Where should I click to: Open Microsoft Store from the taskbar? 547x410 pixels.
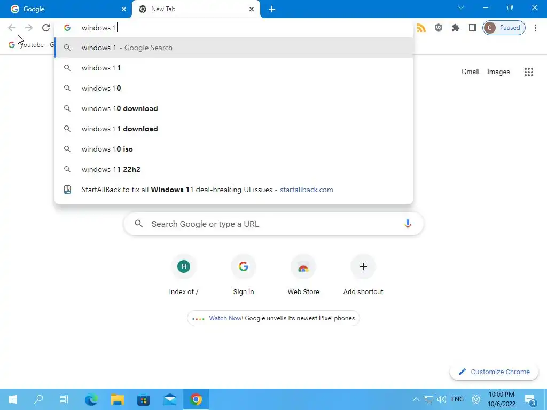pos(143,399)
